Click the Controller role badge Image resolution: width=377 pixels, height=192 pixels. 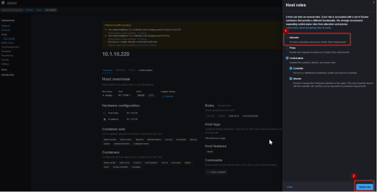coord(210,116)
